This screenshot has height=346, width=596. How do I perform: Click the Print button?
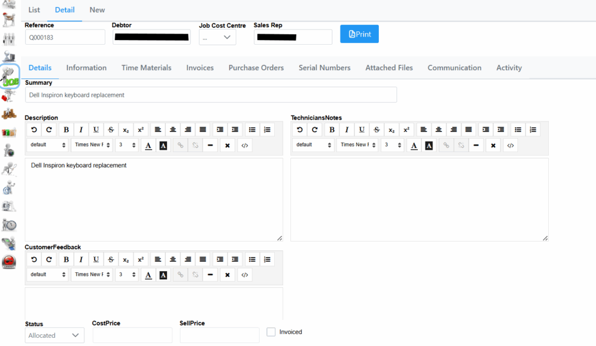pos(359,34)
